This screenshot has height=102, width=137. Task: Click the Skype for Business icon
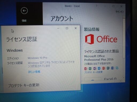pos(117,68)
